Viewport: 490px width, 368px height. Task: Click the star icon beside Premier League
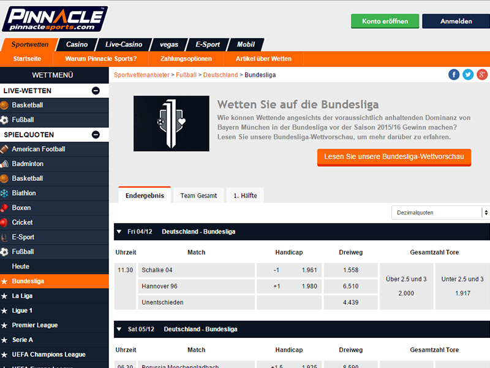tap(4, 325)
